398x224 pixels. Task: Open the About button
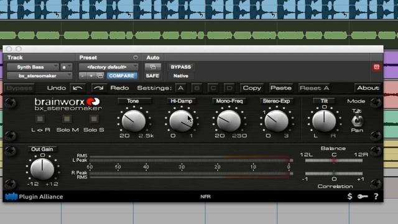tap(368, 88)
